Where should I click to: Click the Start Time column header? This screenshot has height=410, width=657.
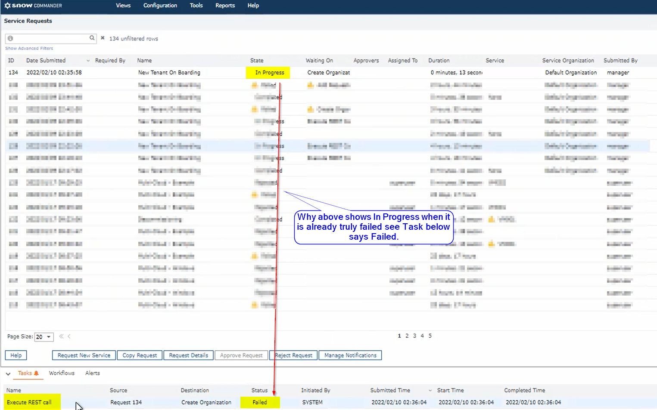(x=451, y=391)
